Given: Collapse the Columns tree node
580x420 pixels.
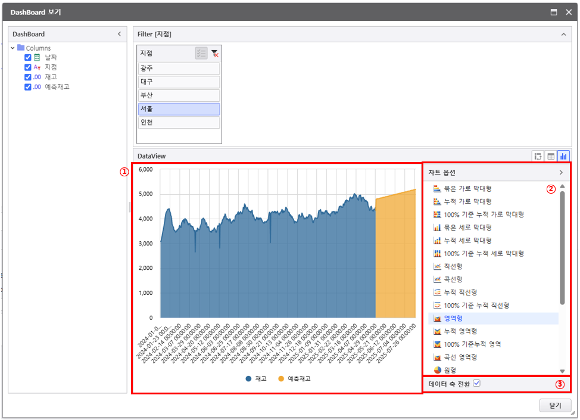Looking at the screenshot, I should pos(13,48).
